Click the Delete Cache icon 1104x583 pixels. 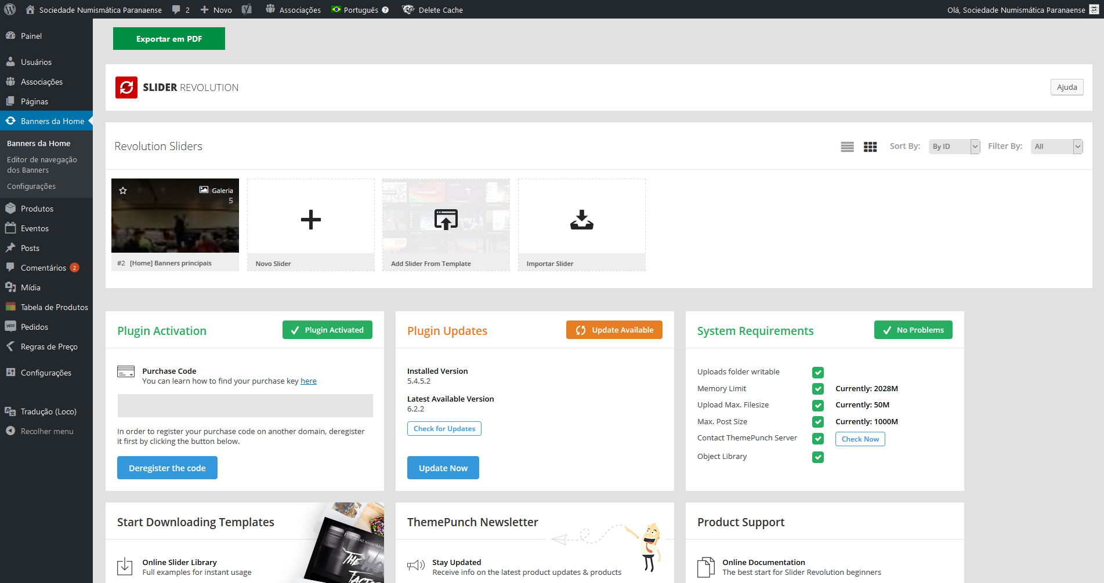(x=408, y=9)
